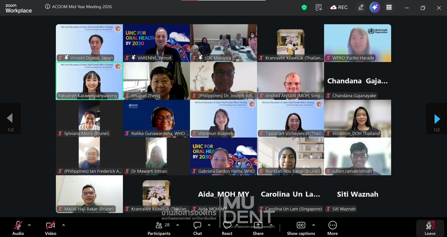
Task: Open the Chat panel
Action: point(197,228)
